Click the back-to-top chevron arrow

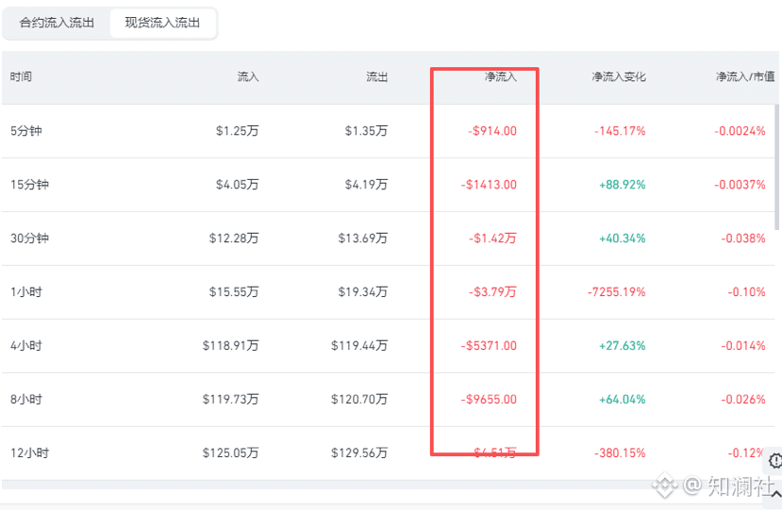[x=776, y=494]
